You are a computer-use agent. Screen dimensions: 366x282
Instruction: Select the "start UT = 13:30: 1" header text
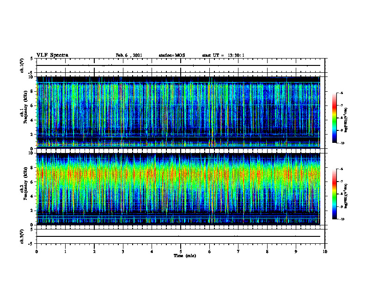point(223,55)
